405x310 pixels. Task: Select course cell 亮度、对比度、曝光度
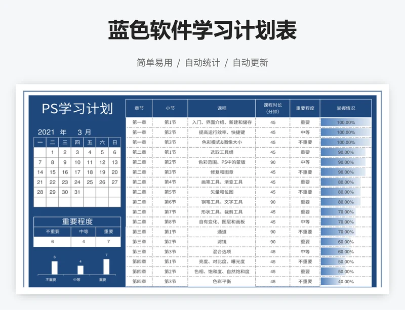click(222, 261)
